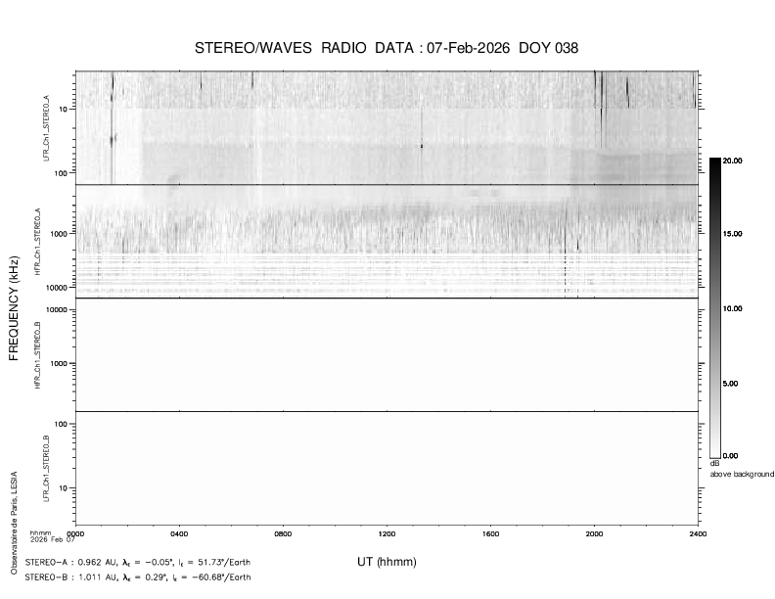Click the STEREO-B position info line
775x599 pixels.
point(138,577)
